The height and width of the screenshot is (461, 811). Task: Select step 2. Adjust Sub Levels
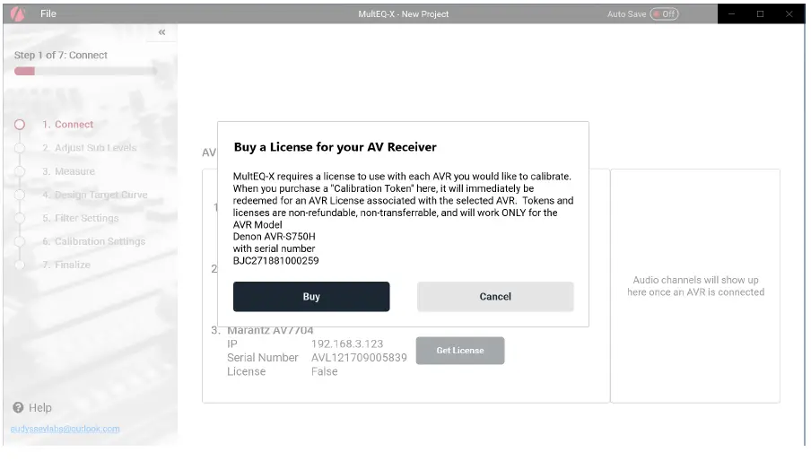pyautogui.click(x=90, y=148)
